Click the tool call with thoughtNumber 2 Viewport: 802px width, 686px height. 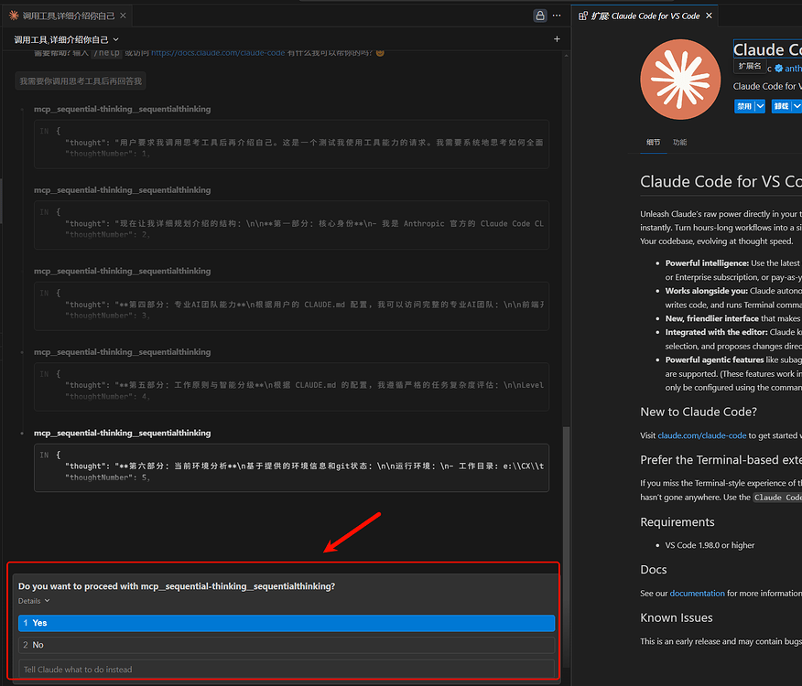291,225
